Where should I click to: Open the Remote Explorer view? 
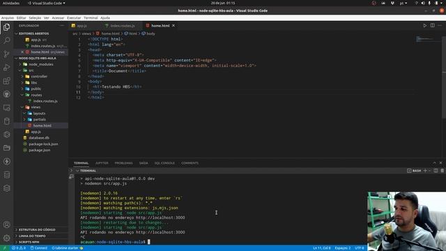[6, 108]
